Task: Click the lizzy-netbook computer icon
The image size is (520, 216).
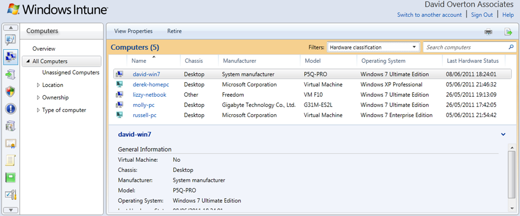Action: pos(119,95)
